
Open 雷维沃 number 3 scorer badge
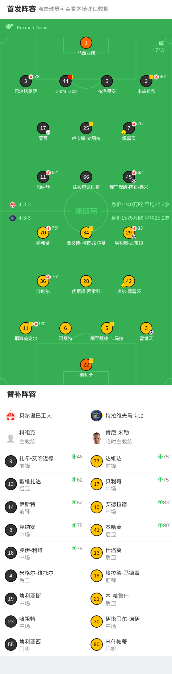point(146,328)
